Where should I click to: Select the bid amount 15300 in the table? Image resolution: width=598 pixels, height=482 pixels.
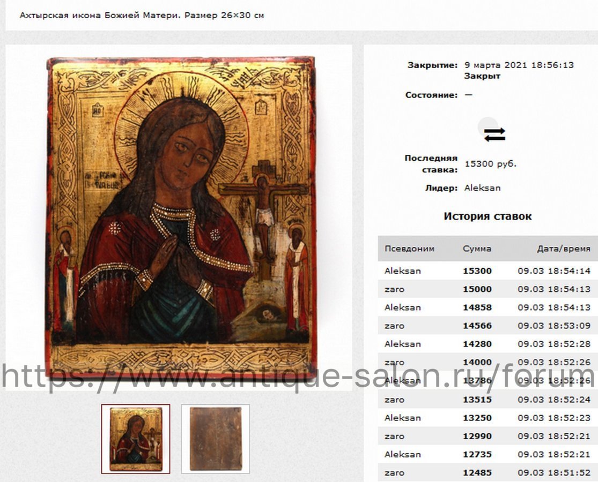(x=477, y=271)
